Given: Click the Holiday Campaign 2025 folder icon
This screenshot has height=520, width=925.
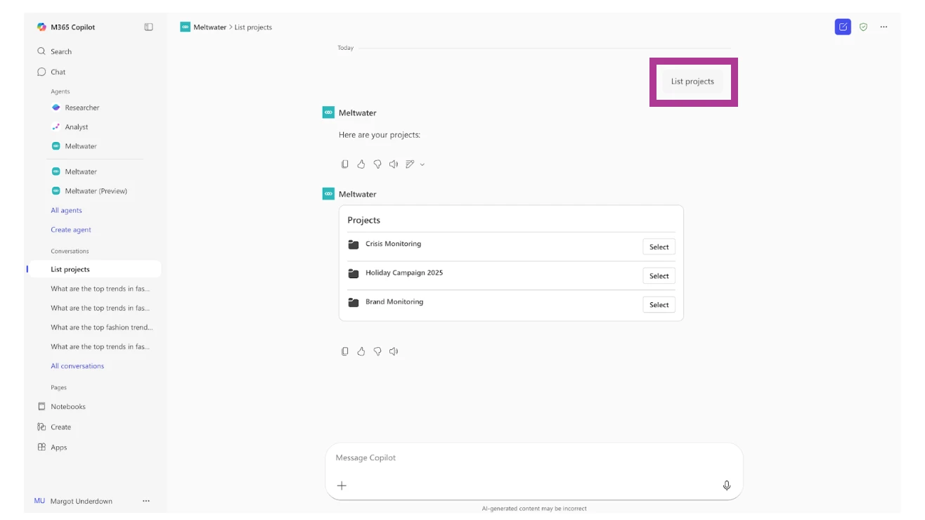Looking at the screenshot, I should click(x=354, y=273).
